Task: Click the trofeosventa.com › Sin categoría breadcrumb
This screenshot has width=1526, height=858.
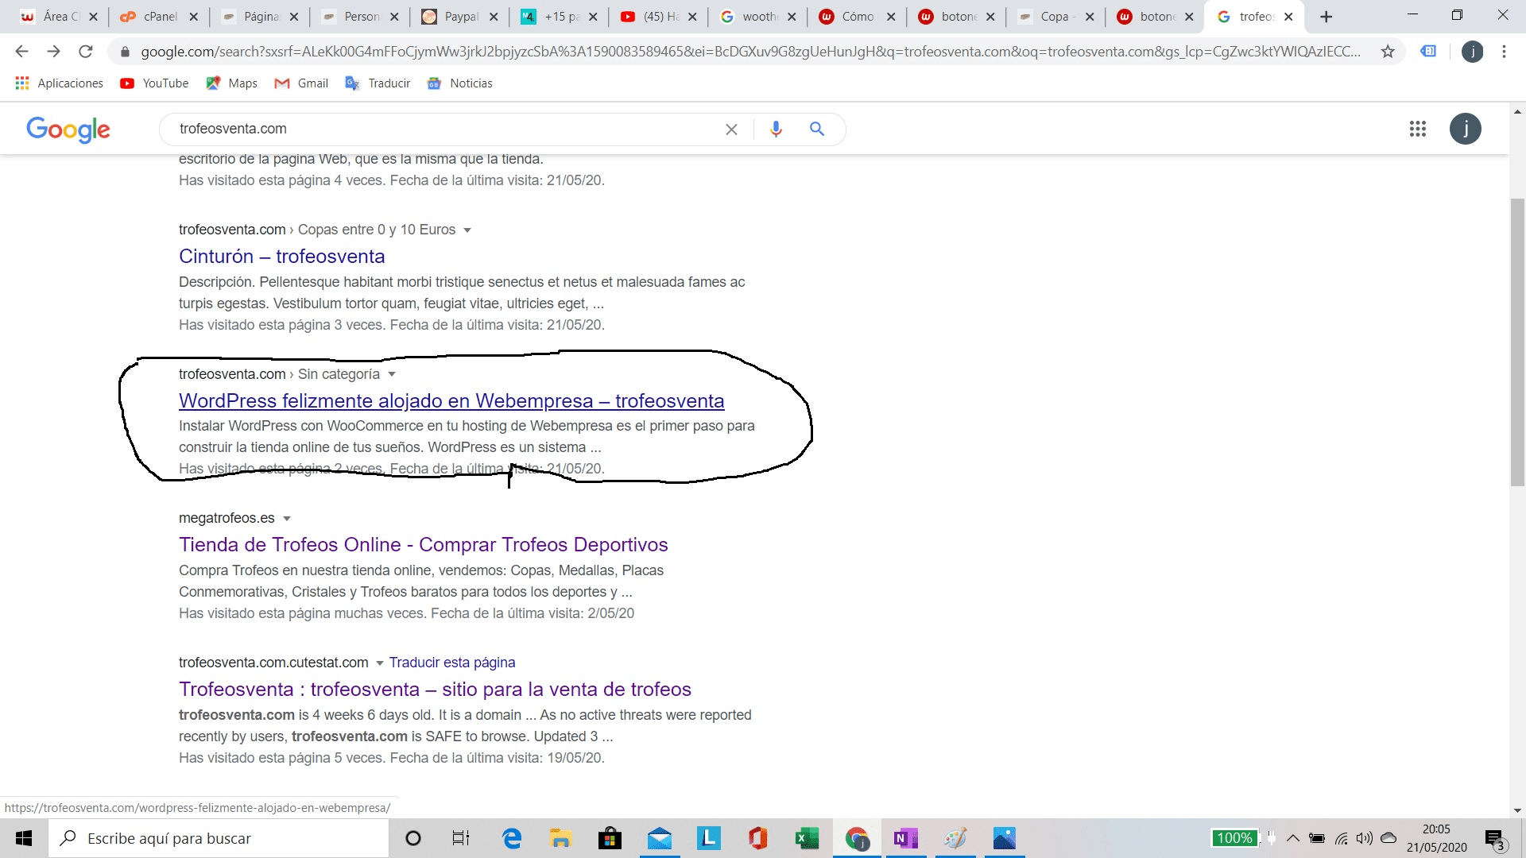Action: coord(279,374)
